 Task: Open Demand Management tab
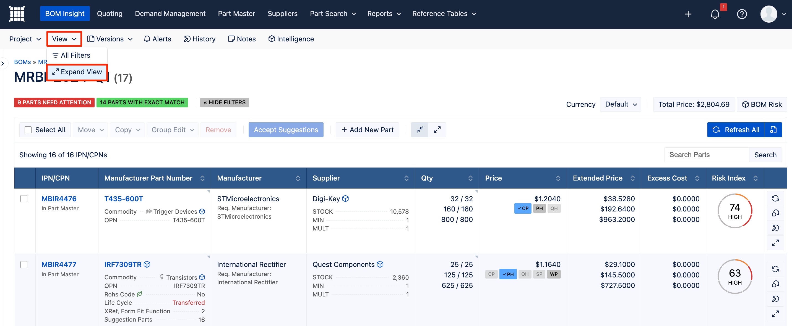tap(170, 14)
